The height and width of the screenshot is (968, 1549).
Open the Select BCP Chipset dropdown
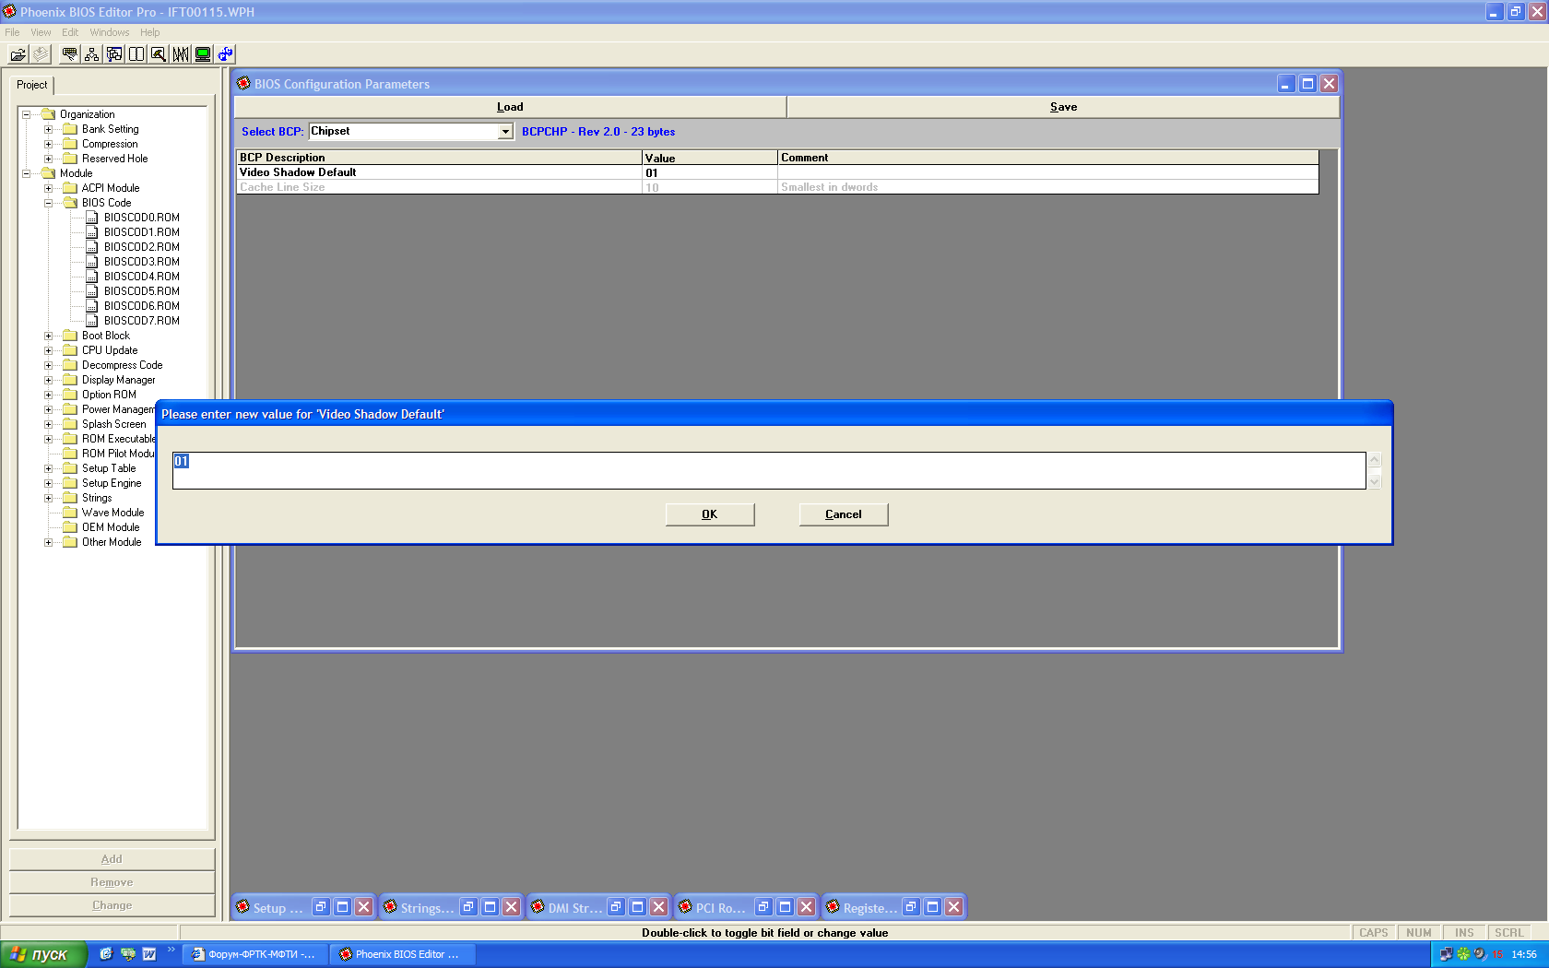pyautogui.click(x=505, y=132)
